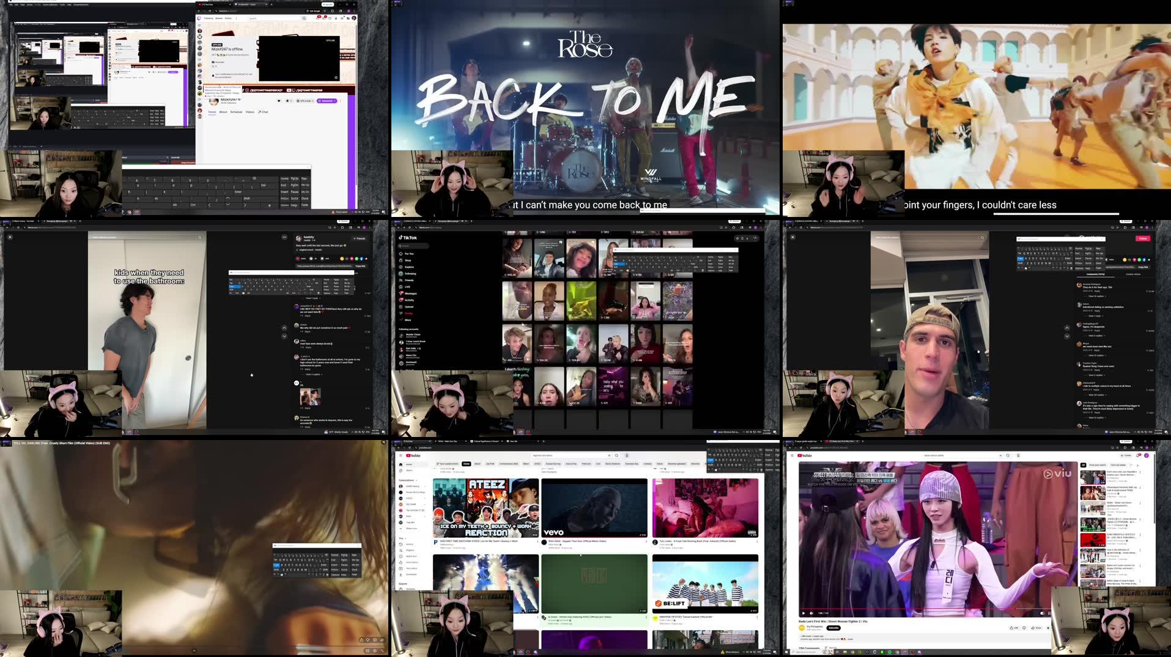Image resolution: width=1171 pixels, height=657 pixels.
Task: Click the Explore compass icon in TikTok sidebar
Action: (x=401, y=267)
